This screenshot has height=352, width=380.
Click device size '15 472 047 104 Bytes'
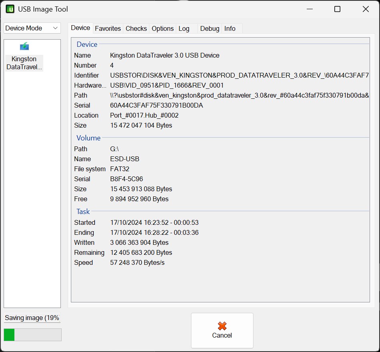tap(141, 126)
